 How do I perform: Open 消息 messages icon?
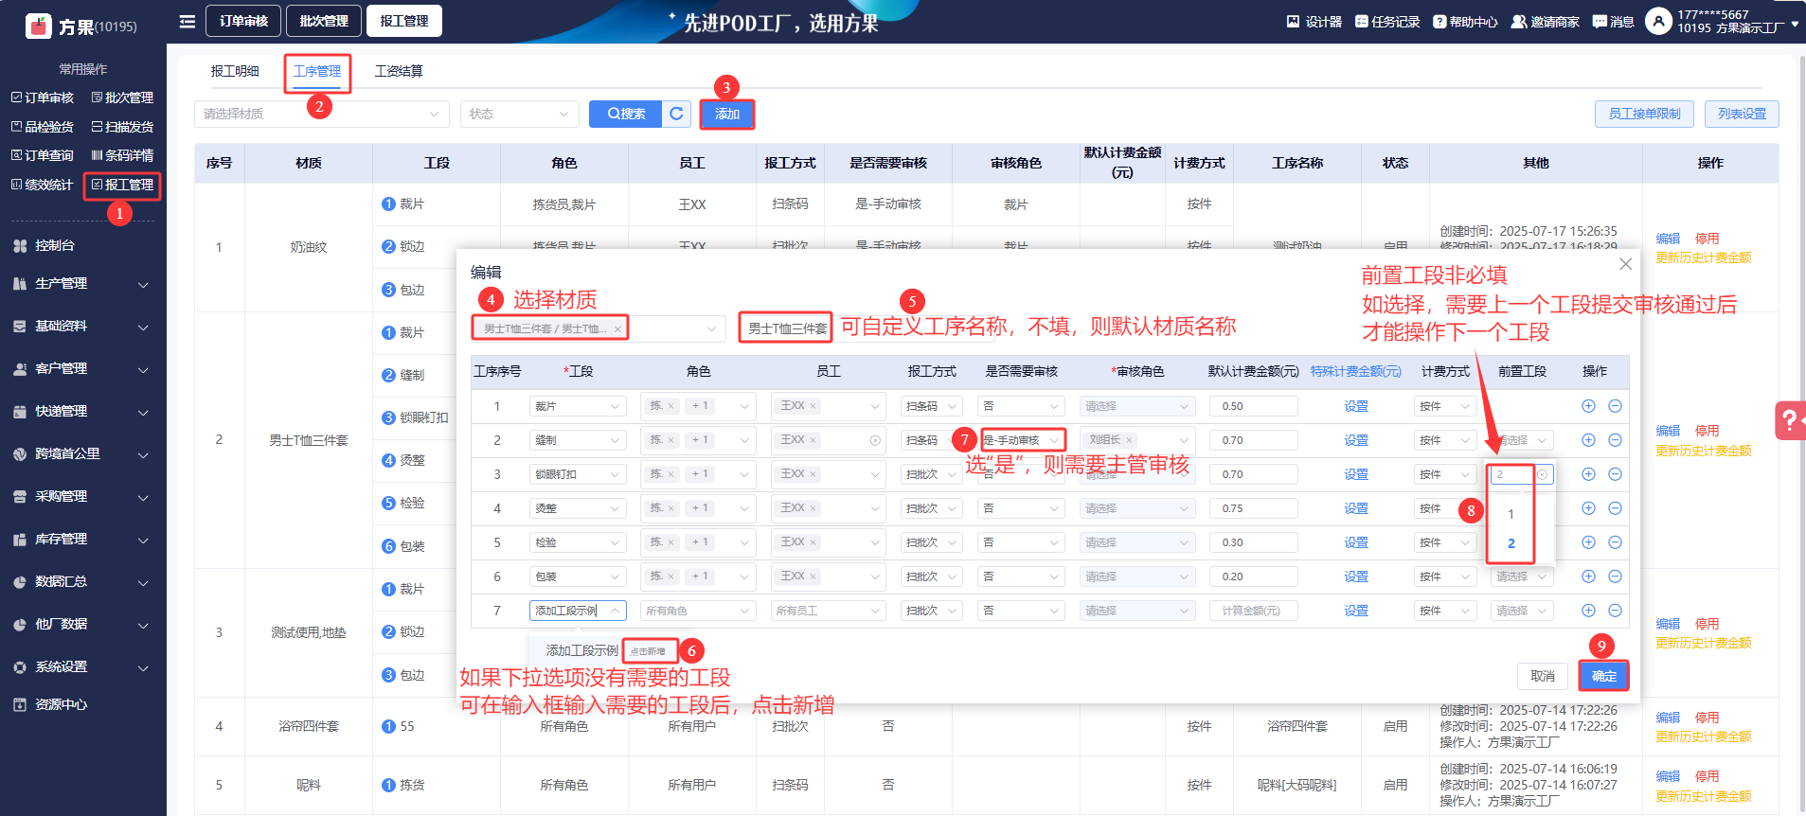click(1613, 21)
